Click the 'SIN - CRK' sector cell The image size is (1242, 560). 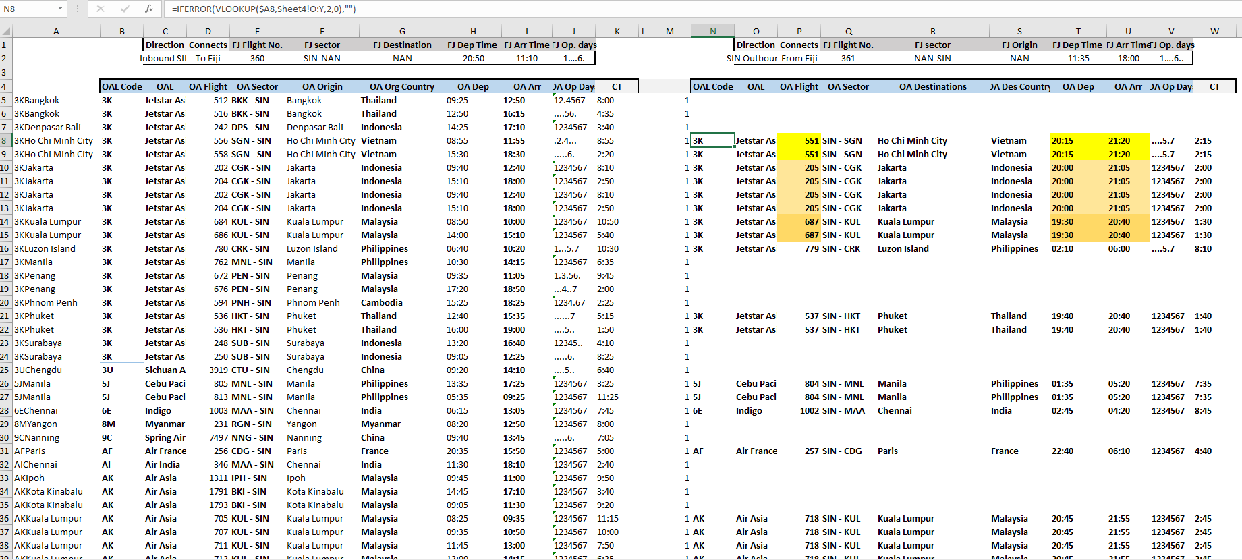(848, 248)
